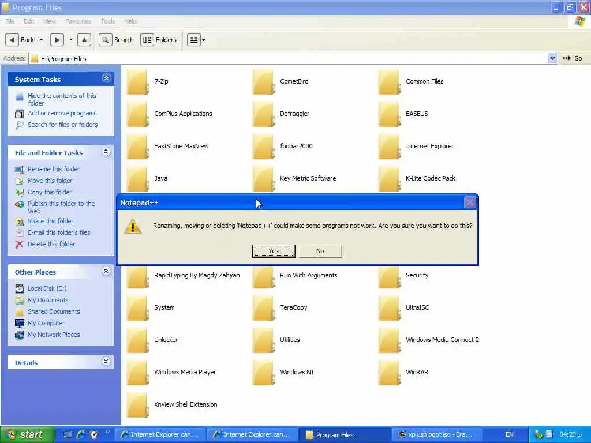This screenshot has width=591, height=443.
Task: Select the TeraCopy folder icon
Action: click(x=263, y=308)
